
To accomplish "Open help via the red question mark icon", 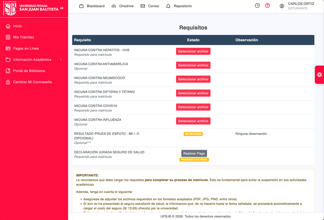I will (267, 6).
